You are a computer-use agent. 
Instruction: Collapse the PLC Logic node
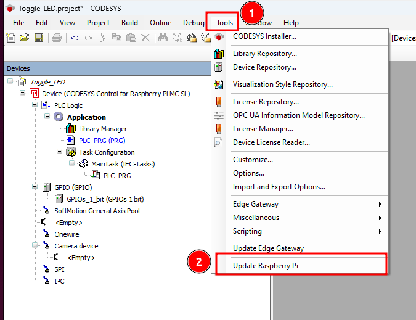point(35,104)
